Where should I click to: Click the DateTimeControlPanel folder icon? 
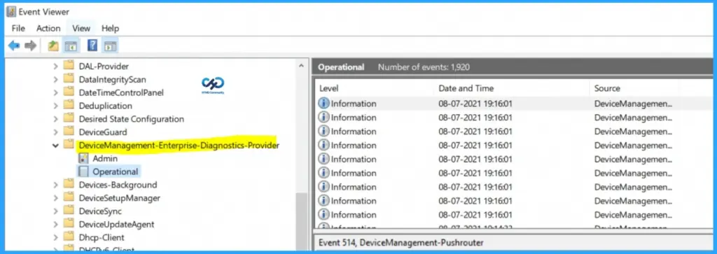point(69,92)
